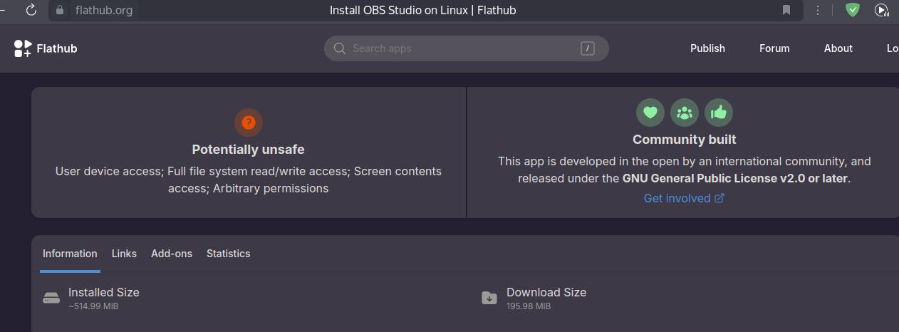
Task: Follow the Get involved link
Action: click(x=683, y=198)
